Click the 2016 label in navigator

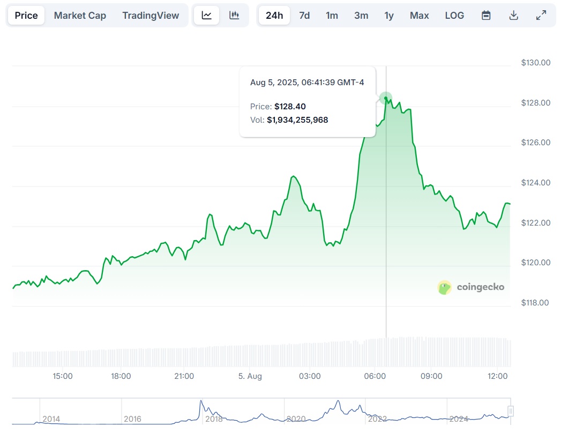(132, 419)
